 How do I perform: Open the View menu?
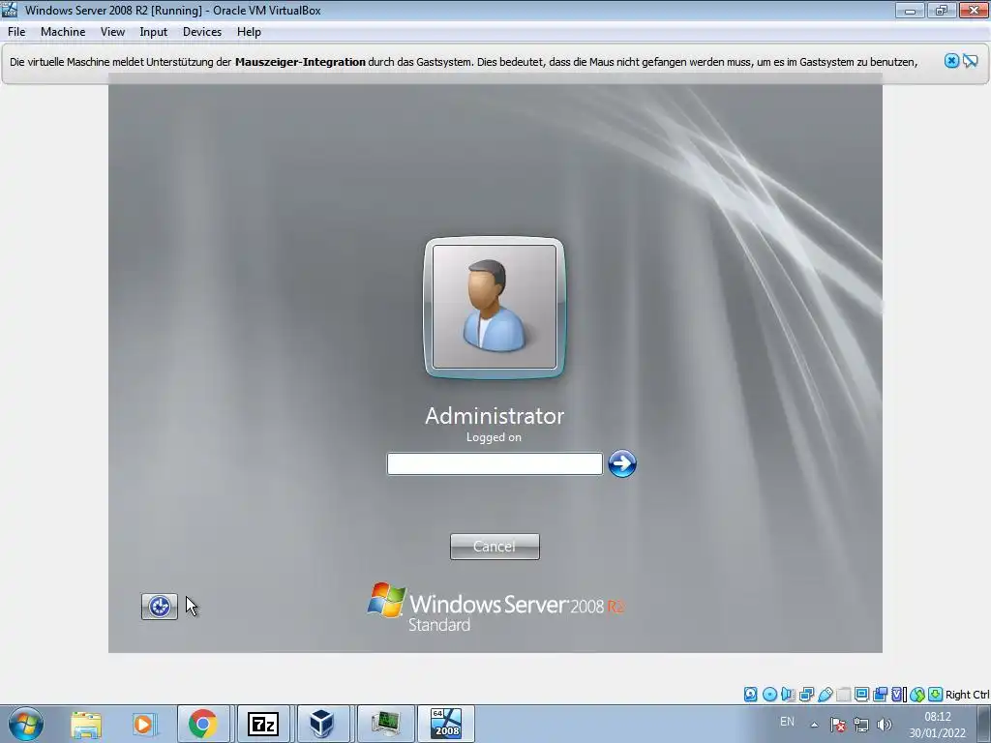[112, 32]
